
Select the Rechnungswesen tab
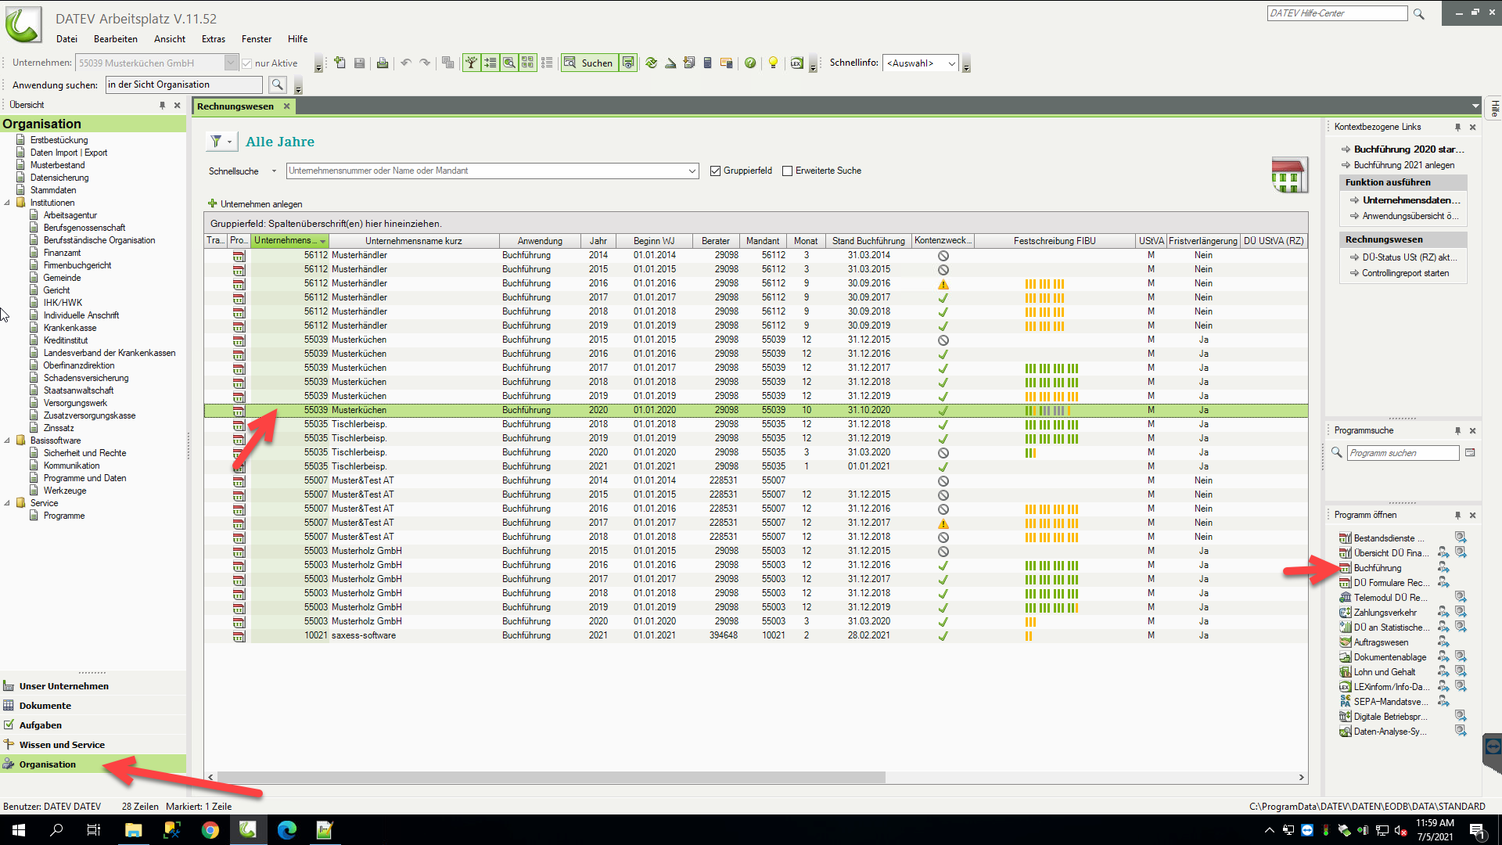click(236, 106)
